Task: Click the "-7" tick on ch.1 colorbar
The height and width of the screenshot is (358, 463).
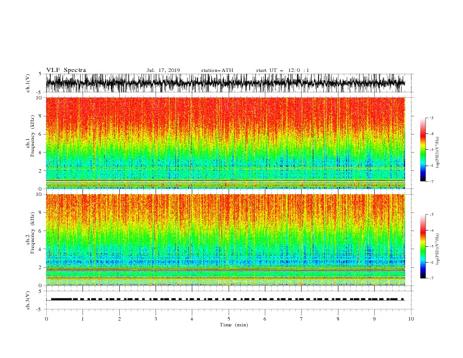Action: tap(431, 181)
